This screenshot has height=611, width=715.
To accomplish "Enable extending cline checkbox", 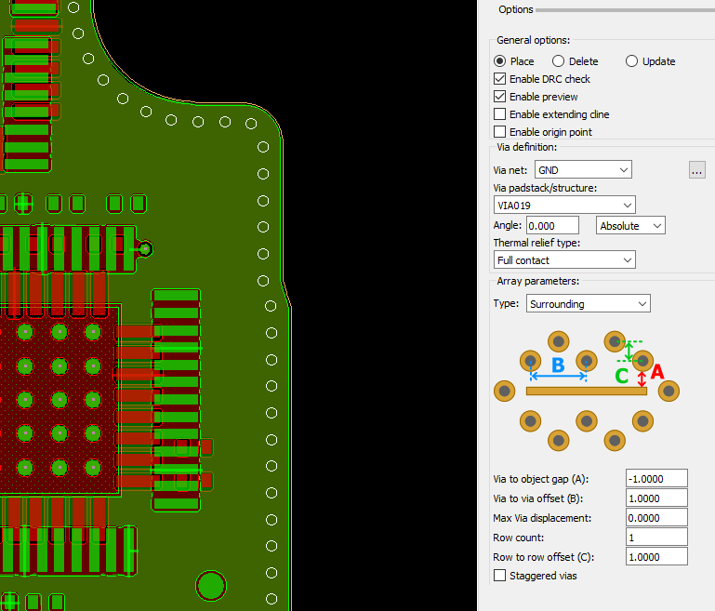I will 500,114.
